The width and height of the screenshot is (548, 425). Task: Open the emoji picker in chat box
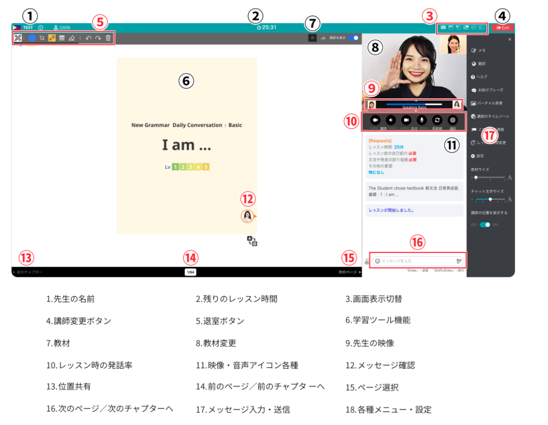pos(377,261)
